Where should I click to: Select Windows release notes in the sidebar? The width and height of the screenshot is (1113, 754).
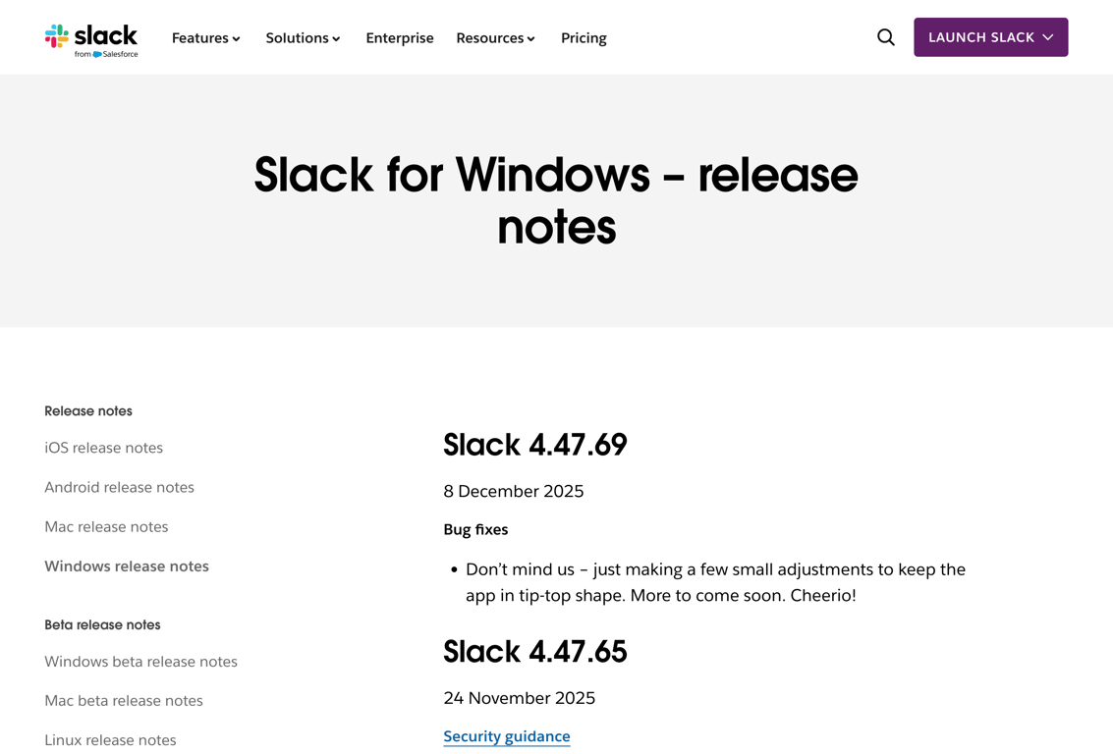(x=127, y=566)
